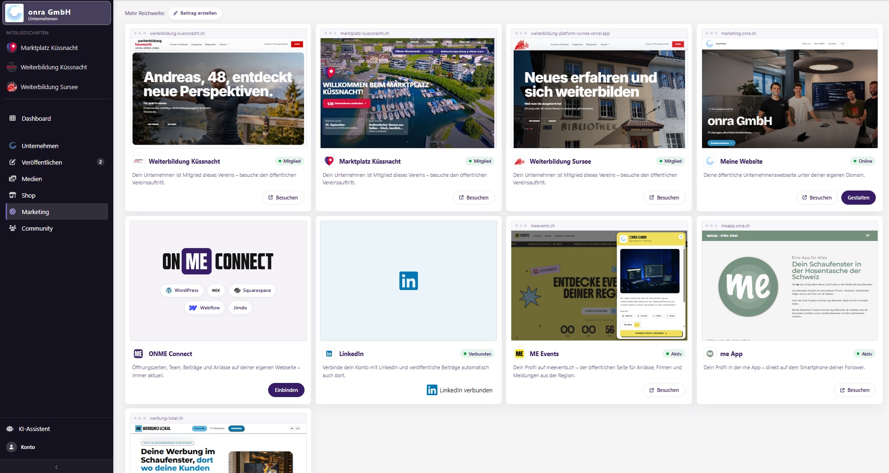Click Besuchen on ME Events card
This screenshot has width=889, height=473.
pyautogui.click(x=664, y=390)
